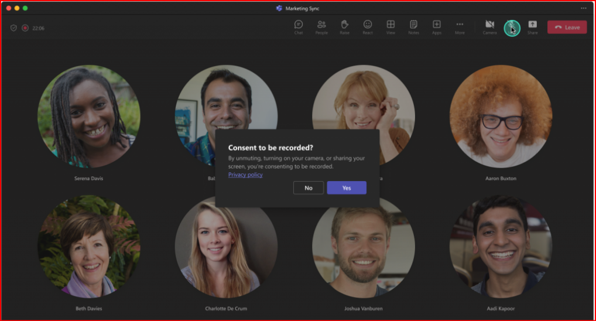Viewport: 596px width, 321px height.
Task: Raise your hand in the meeting
Action: tap(345, 26)
